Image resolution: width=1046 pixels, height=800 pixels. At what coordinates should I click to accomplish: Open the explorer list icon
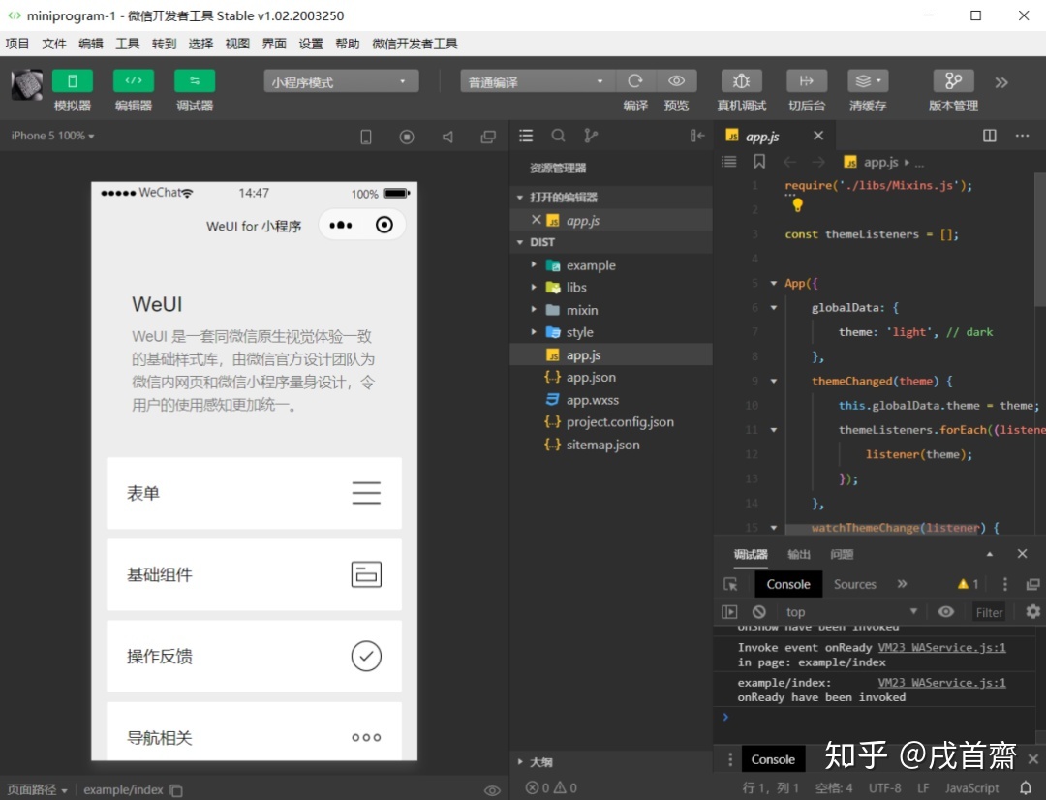(x=526, y=136)
